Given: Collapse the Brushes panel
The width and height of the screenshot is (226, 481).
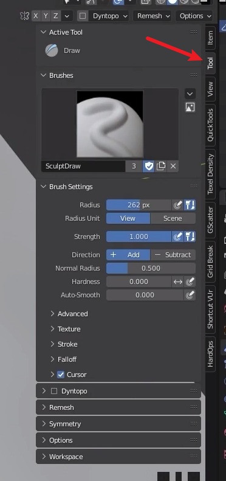Looking at the screenshot, I should pyautogui.click(x=44, y=75).
